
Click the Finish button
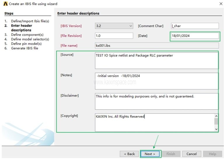171,154
